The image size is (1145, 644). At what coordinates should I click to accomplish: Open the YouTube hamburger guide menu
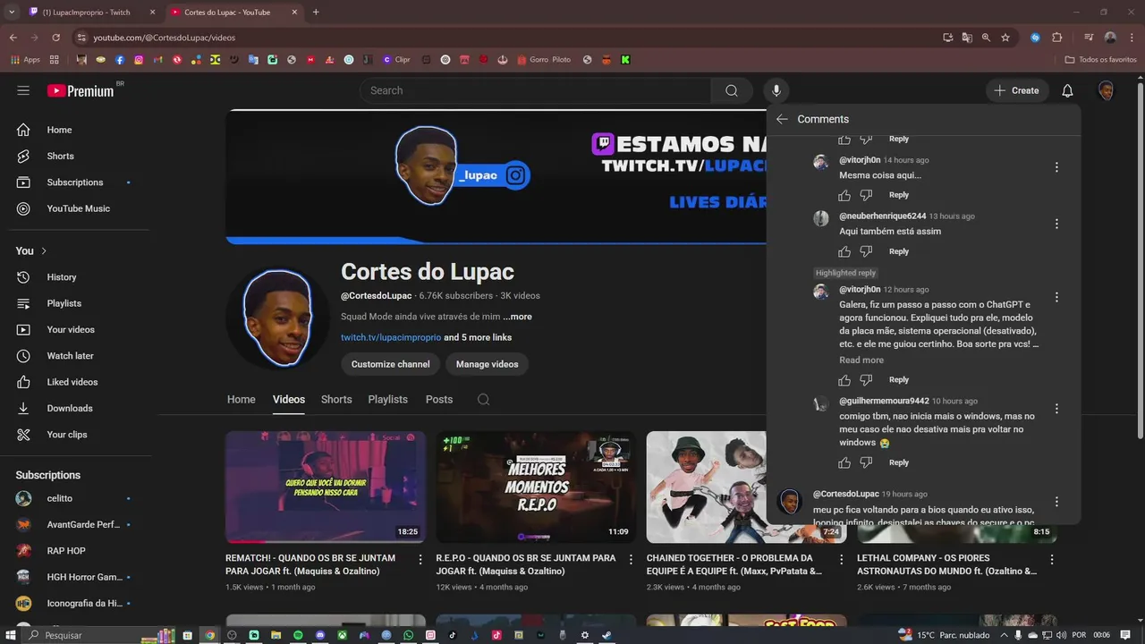(23, 90)
